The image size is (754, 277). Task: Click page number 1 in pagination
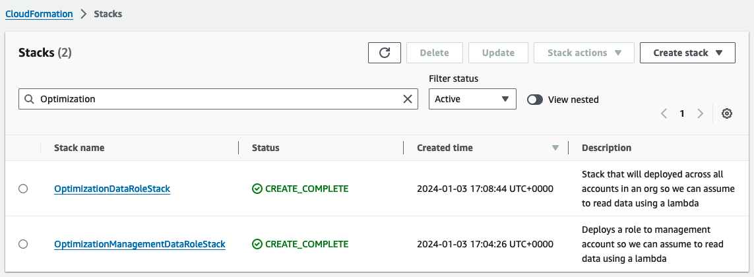682,113
